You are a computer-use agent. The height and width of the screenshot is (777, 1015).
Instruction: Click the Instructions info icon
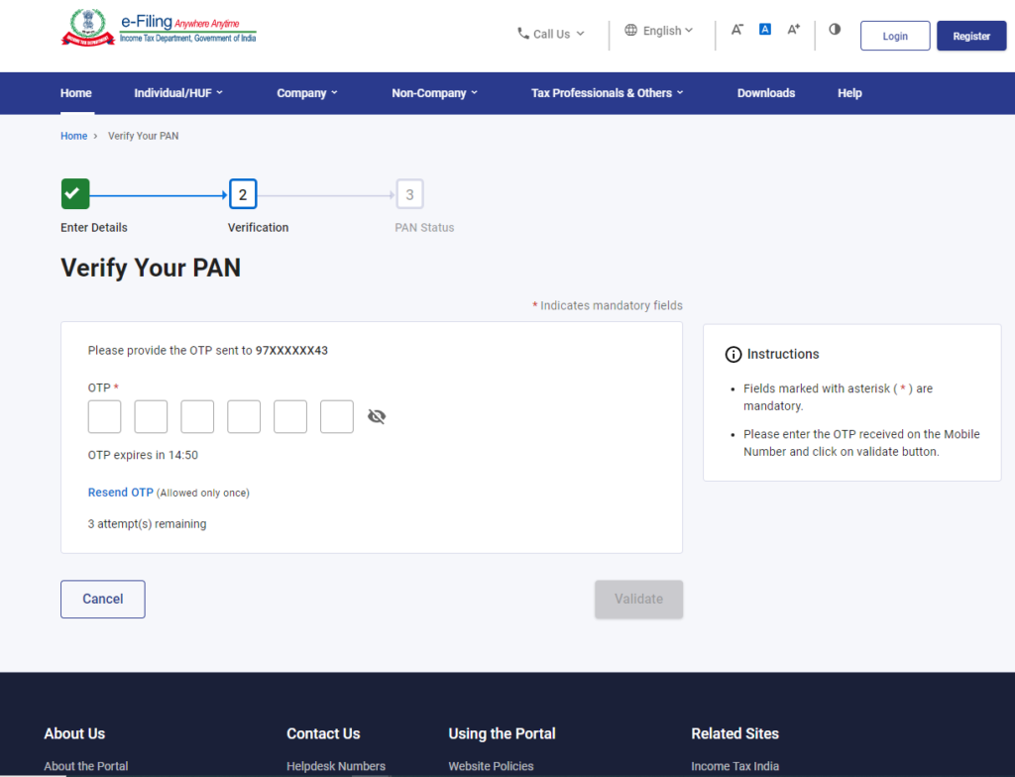(x=733, y=354)
